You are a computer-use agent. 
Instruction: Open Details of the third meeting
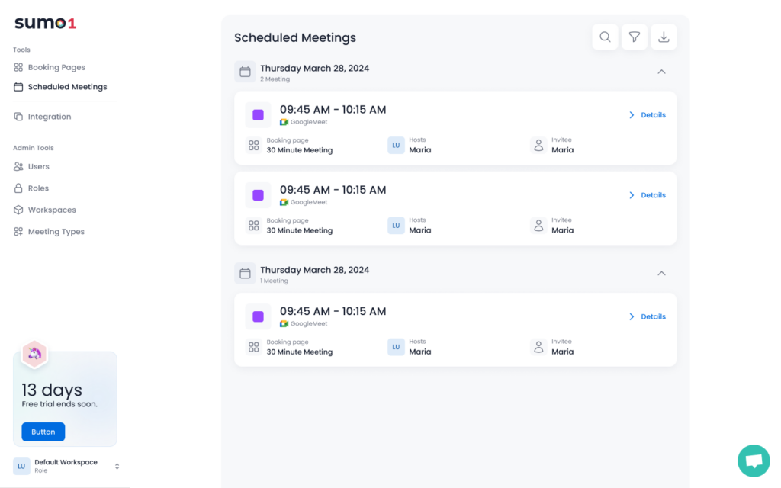coord(647,316)
